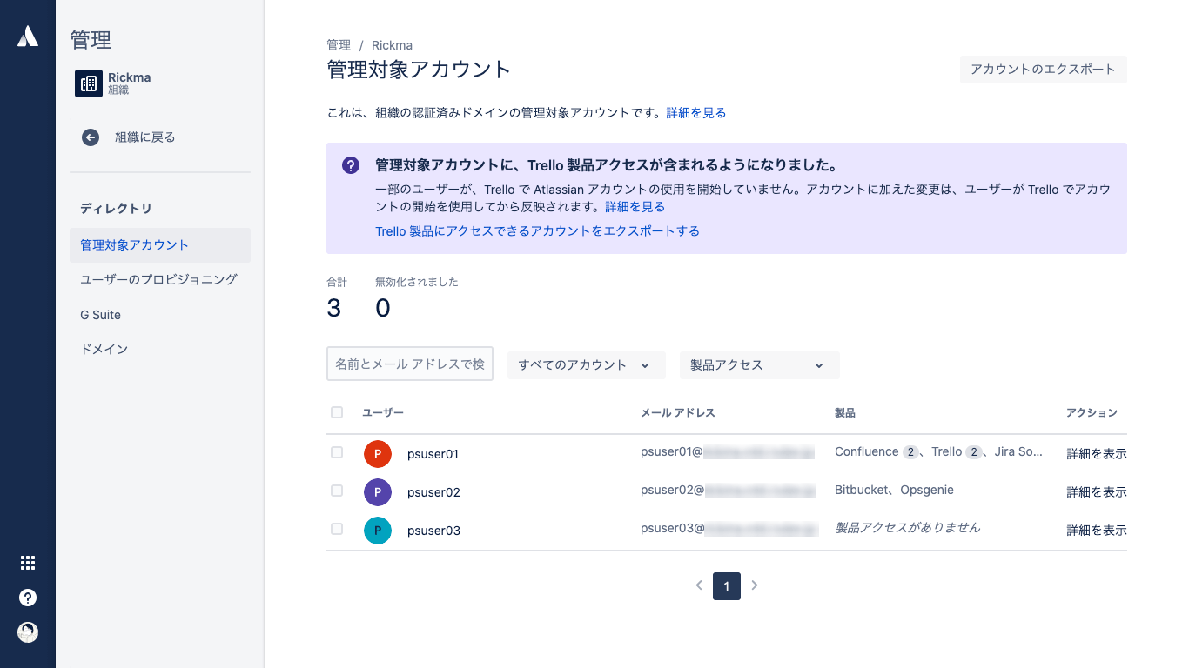This screenshot has width=1189, height=668.
Task: Click the psuser01 user name
Action: [x=433, y=454]
